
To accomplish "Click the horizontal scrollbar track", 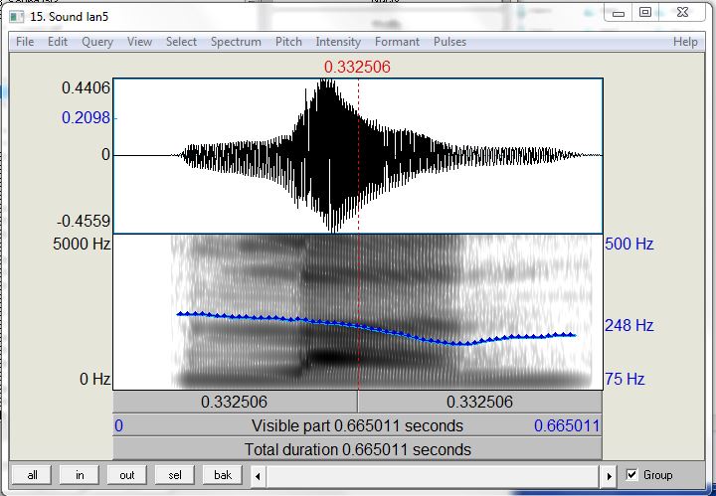I will tap(433, 476).
